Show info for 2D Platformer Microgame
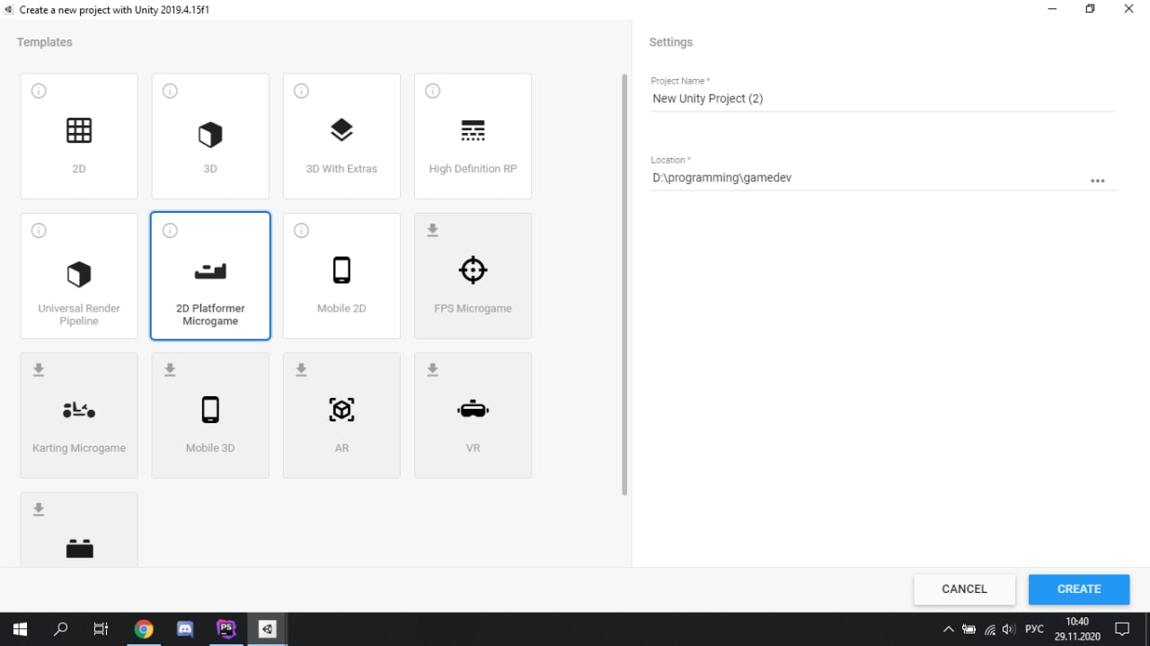 point(170,231)
